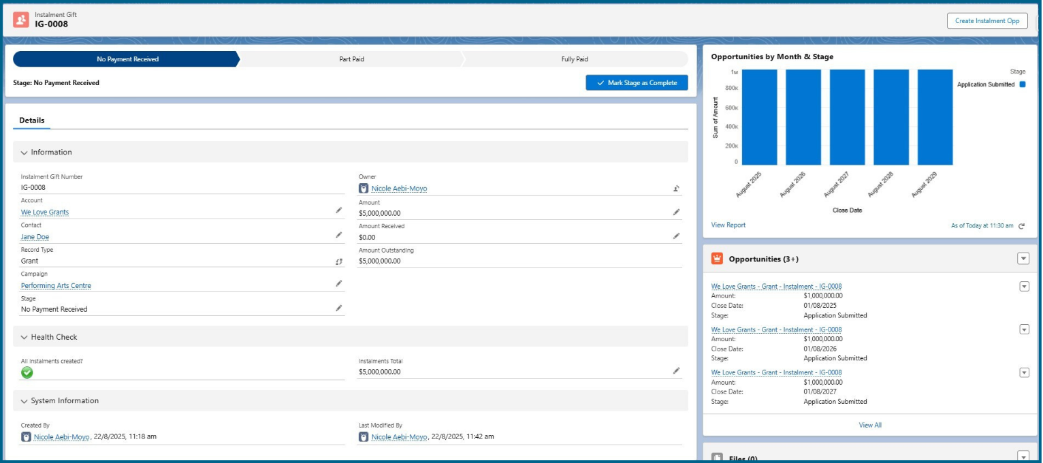1043x463 pixels.
Task: Open actions dropdown for the 01/08/2026 opportunity
Action: [1024, 330]
